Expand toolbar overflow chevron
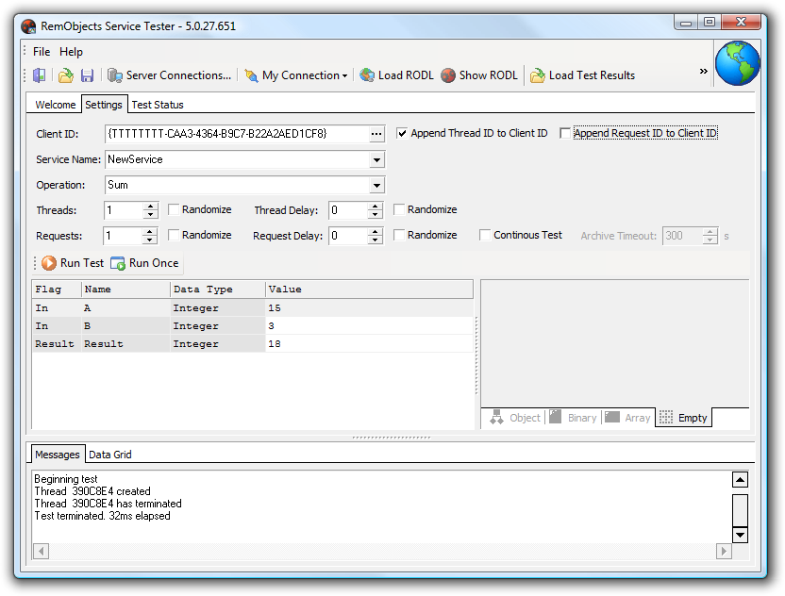Image resolution: width=785 pixels, height=596 pixels. pos(704,71)
